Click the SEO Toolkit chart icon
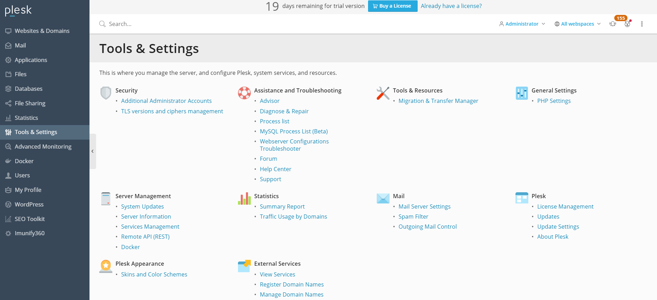657x300 pixels. 8,219
